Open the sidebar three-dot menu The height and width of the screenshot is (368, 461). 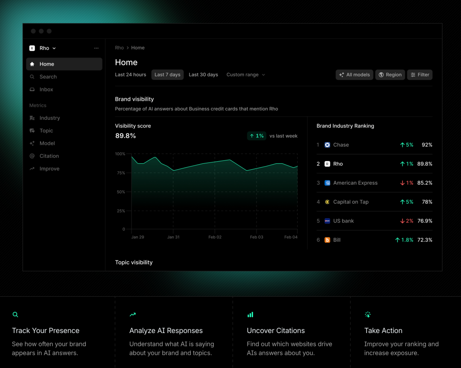click(x=96, y=48)
